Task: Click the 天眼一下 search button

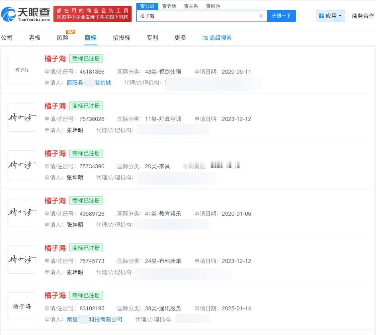Action: click(x=282, y=16)
